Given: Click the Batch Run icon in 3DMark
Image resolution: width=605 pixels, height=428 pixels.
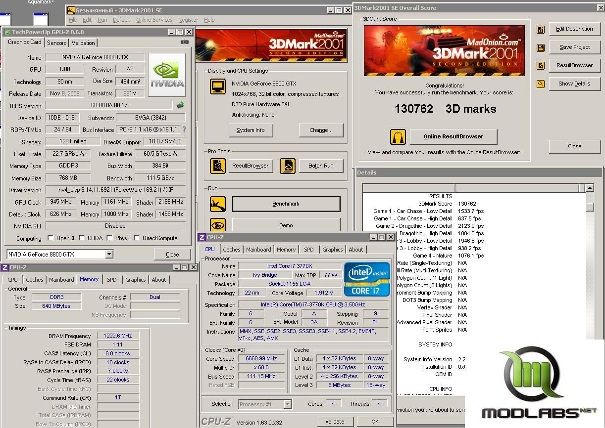Looking at the screenshot, I should 288,166.
